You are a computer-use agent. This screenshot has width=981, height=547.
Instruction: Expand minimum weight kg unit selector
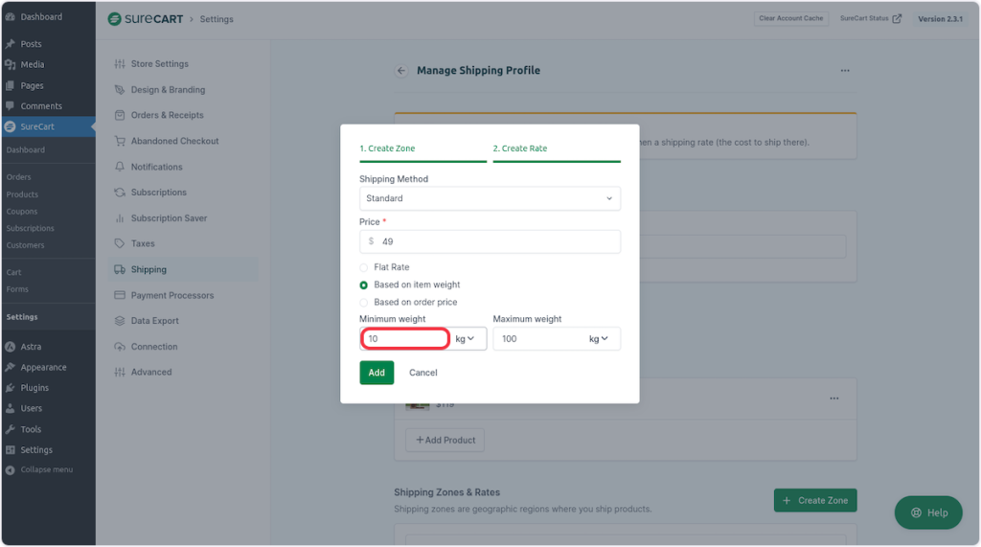click(466, 339)
